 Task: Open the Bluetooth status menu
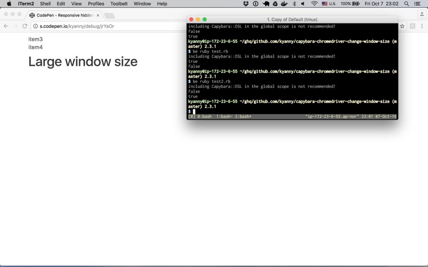pyautogui.click(x=294, y=3)
